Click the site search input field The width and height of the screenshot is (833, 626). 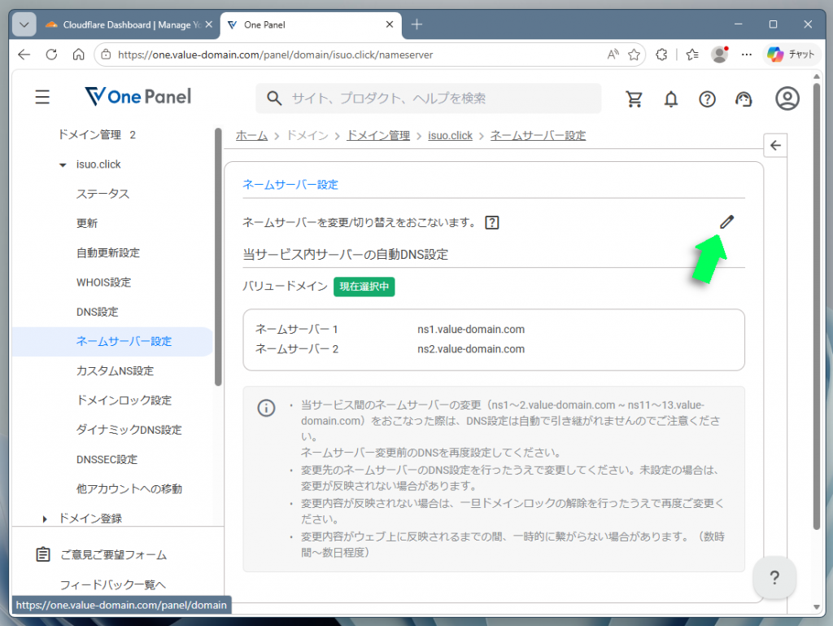(428, 98)
